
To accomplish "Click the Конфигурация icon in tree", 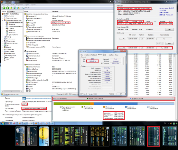I will coord(5,56).
